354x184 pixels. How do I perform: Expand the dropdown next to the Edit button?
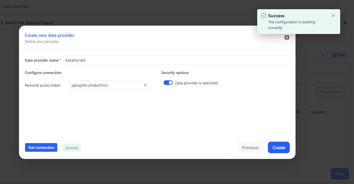coord(323,55)
